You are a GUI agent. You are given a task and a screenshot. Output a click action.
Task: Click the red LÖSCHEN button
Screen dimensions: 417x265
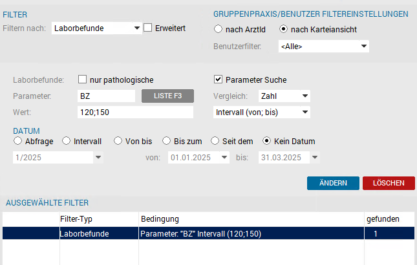pos(389,183)
